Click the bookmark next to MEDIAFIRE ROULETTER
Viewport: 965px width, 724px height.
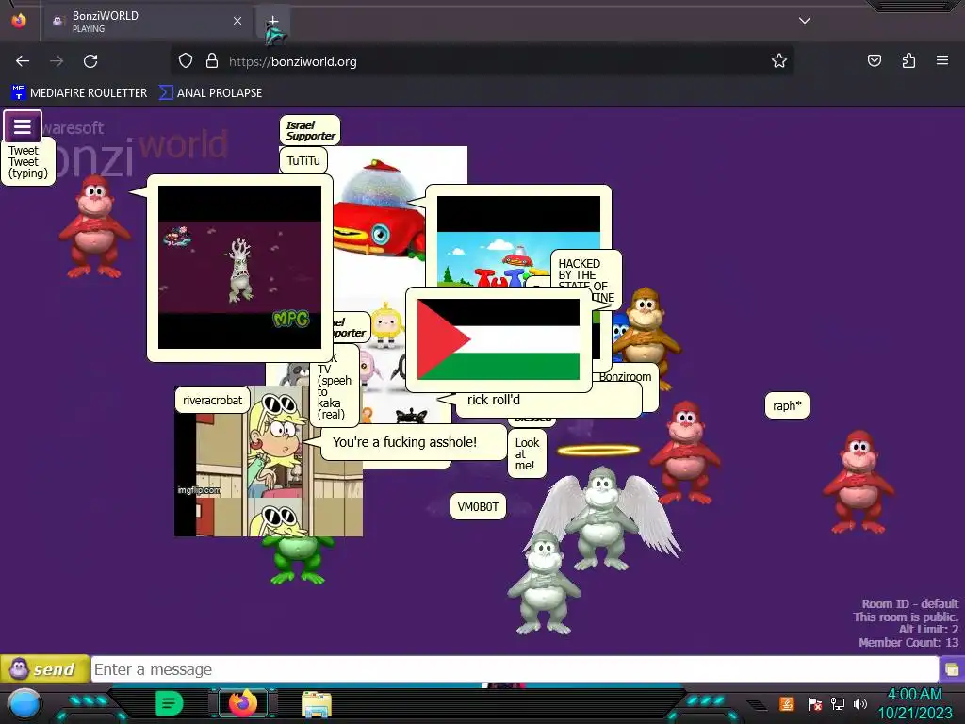tap(211, 93)
